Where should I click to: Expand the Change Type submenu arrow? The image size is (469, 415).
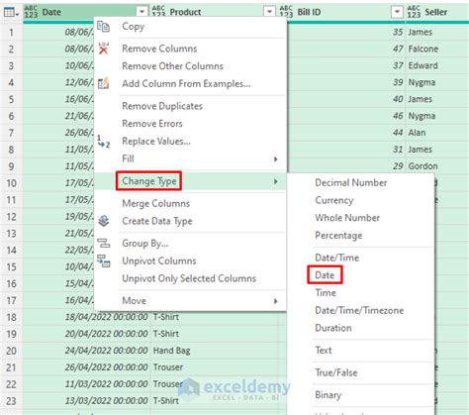coord(276,181)
